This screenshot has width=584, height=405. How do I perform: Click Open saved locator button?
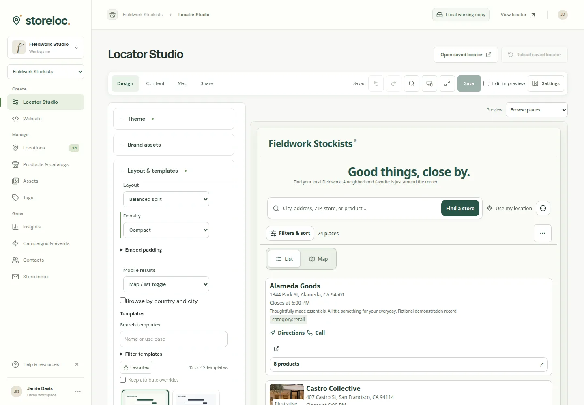pyautogui.click(x=466, y=55)
